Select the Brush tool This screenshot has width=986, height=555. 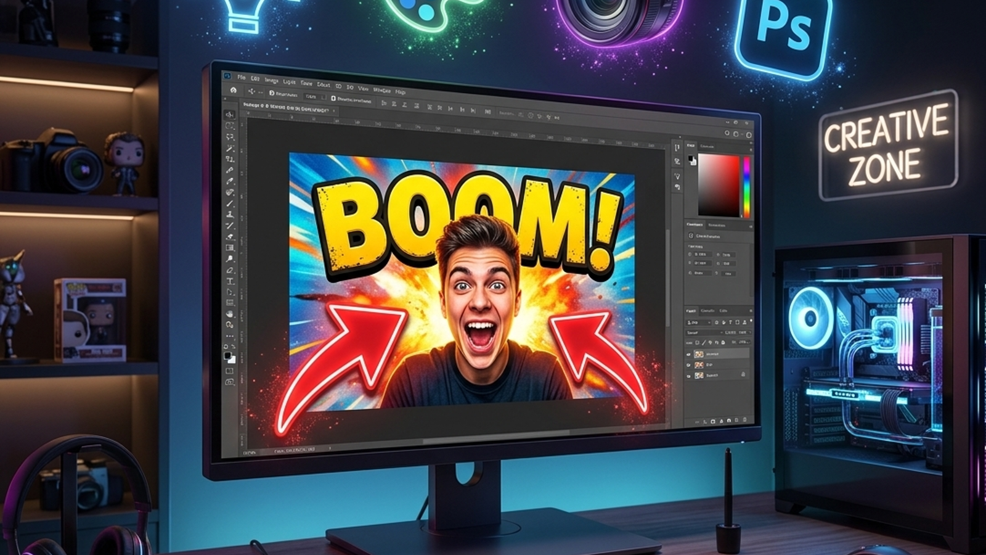(230, 203)
